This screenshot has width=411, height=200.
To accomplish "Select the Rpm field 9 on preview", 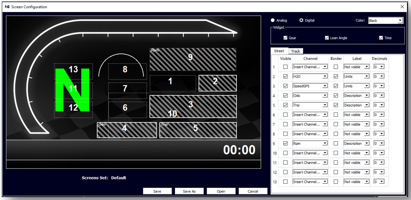I will coord(193,59).
